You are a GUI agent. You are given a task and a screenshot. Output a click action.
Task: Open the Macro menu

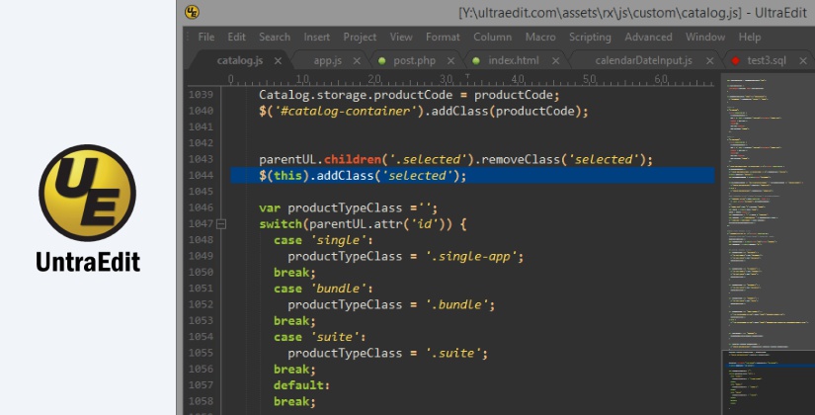[540, 37]
